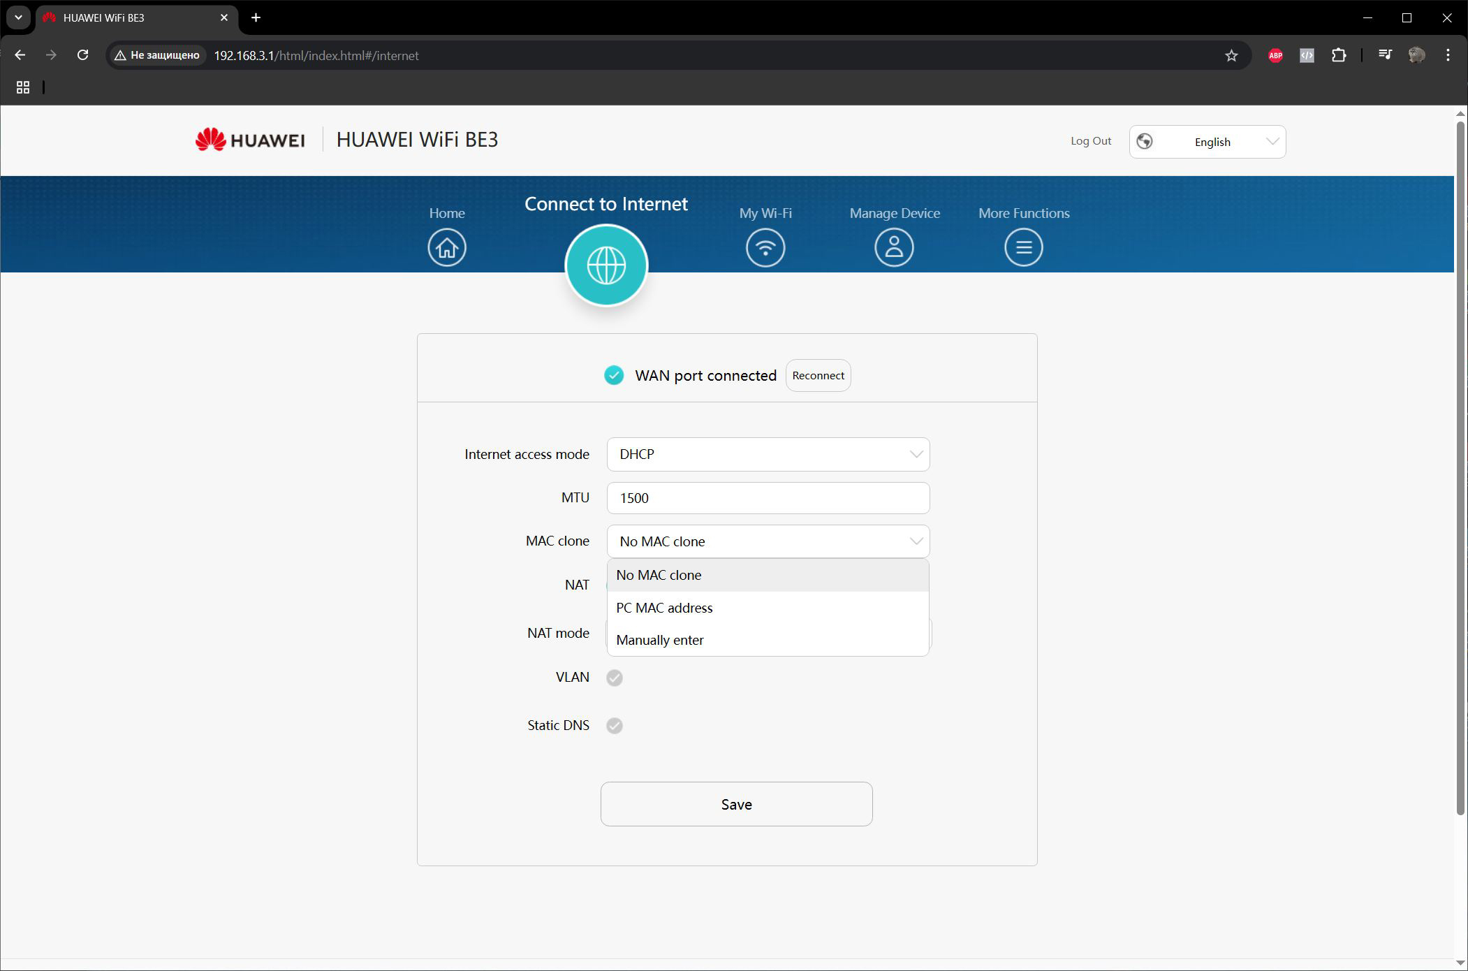1468x971 pixels.
Task: Open the media controls icon
Action: click(1385, 54)
